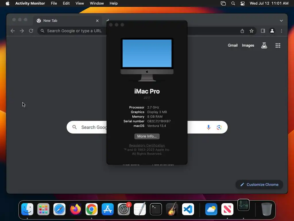Click Customize Chrome button
The height and width of the screenshot is (221, 294).
(259, 184)
